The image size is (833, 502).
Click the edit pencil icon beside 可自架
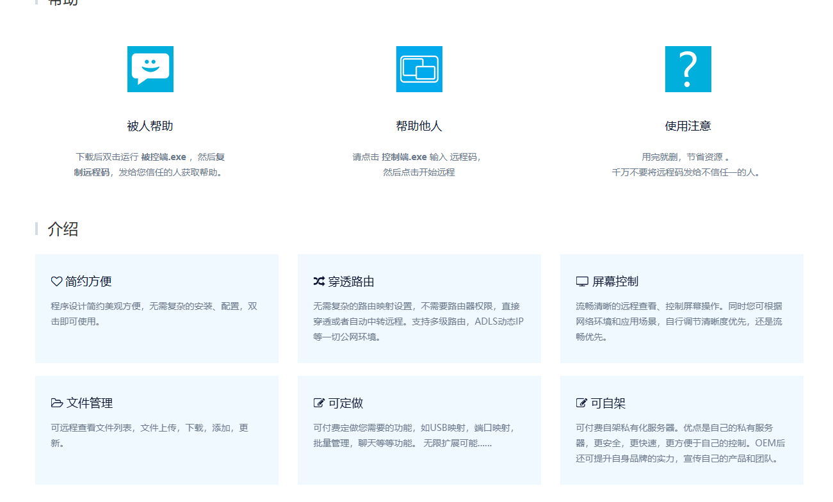pos(581,403)
